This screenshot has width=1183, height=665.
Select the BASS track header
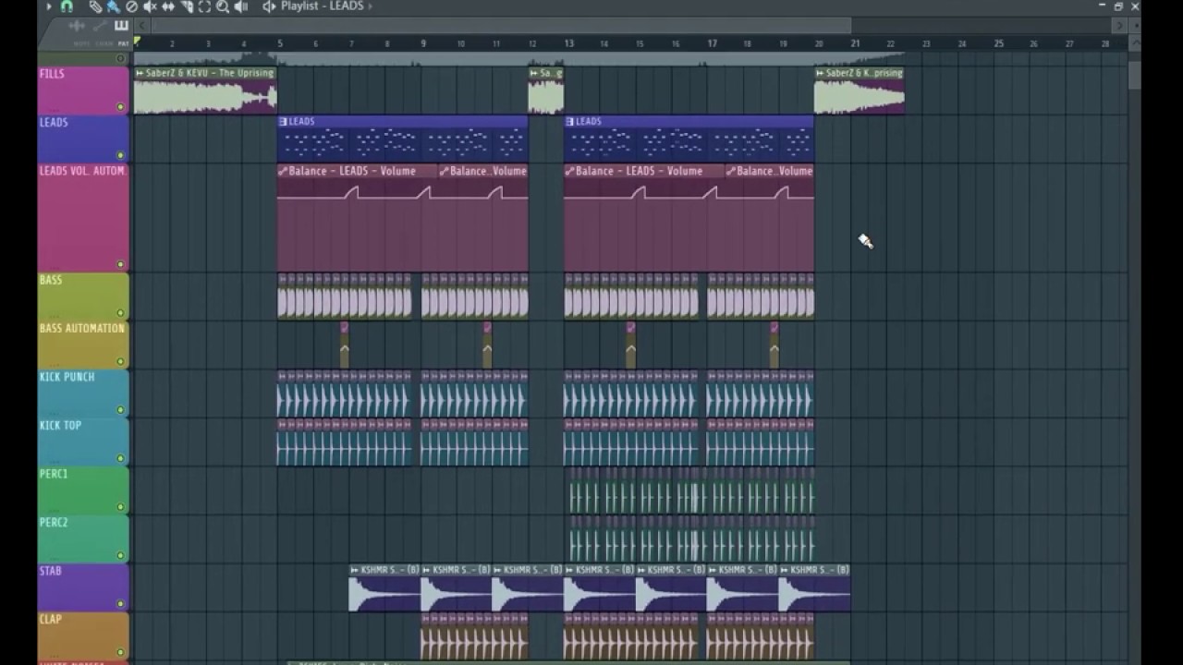(83, 296)
